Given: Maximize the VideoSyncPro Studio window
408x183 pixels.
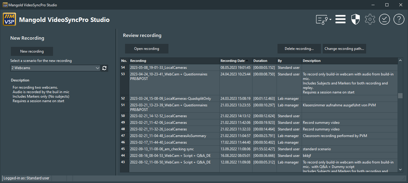Looking at the screenshot, I should (387, 5).
